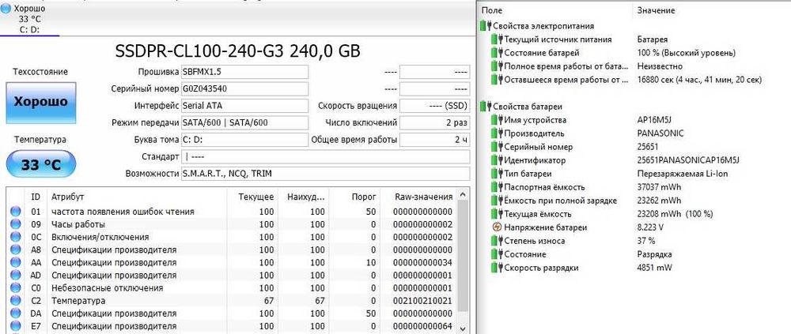
Task: Click the icon beside Идентификатор
Action: [x=498, y=160]
